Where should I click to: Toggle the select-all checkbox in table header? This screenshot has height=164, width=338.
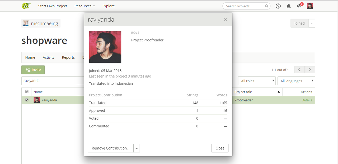(27, 92)
